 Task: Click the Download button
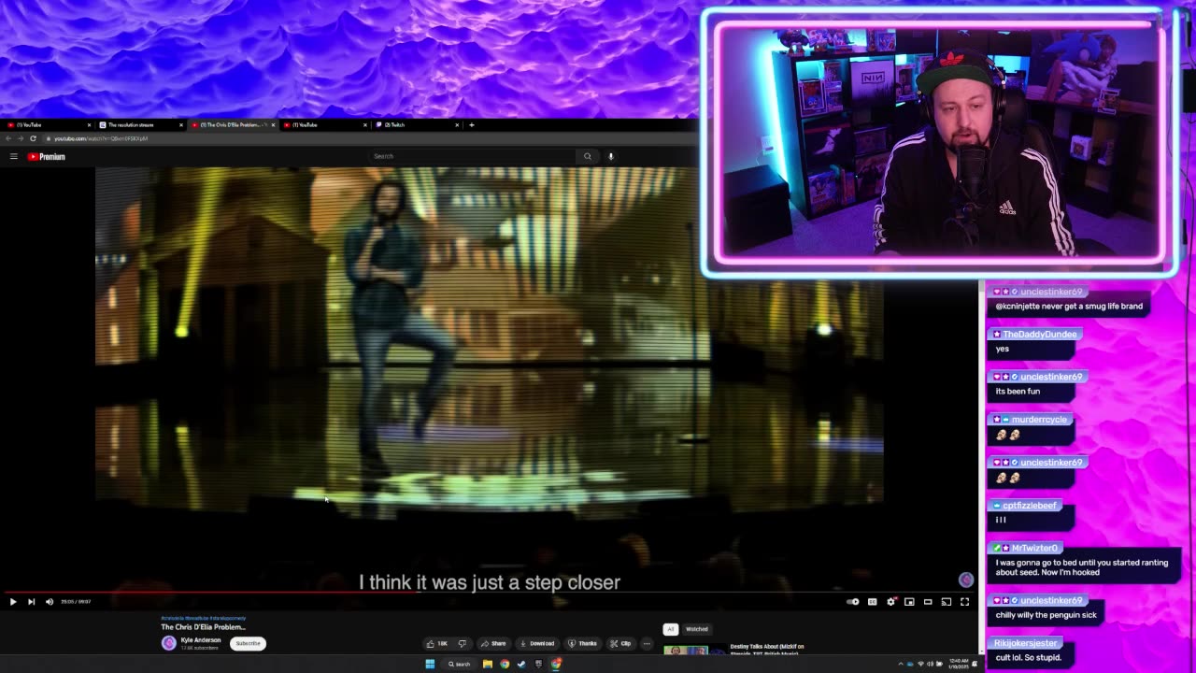pyautogui.click(x=537, y=643)
